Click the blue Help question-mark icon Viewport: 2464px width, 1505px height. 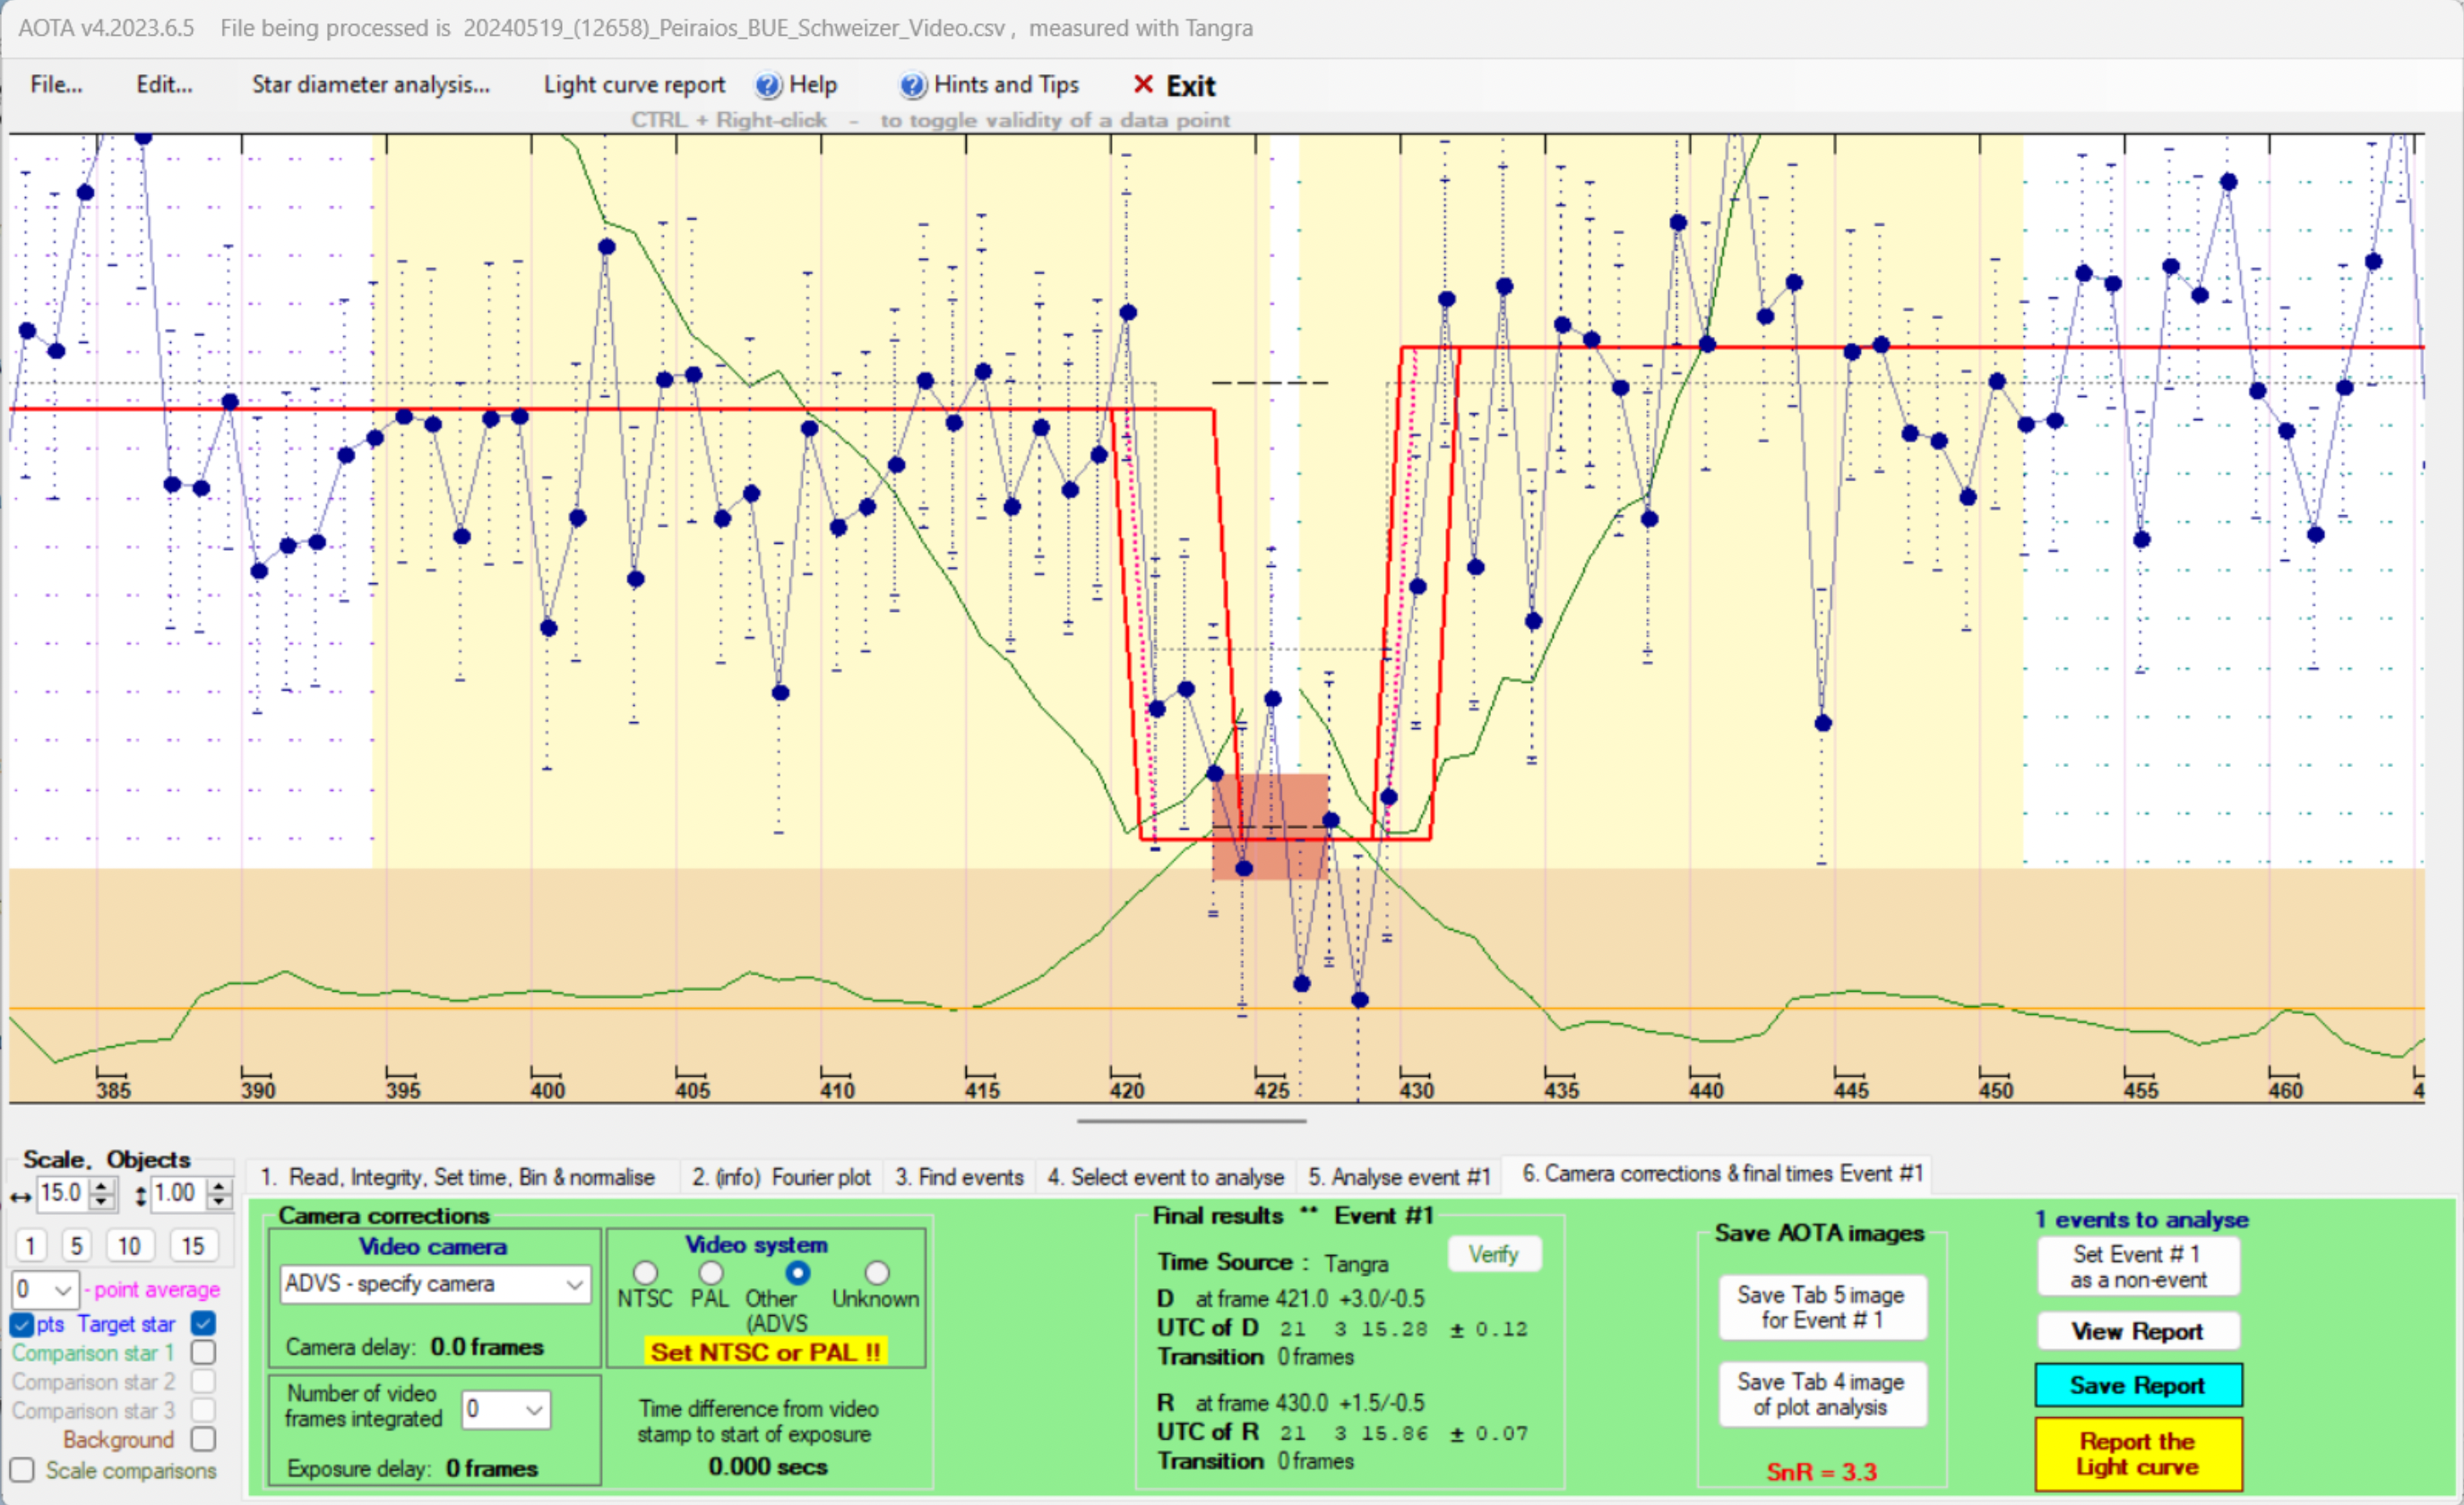(x=767, y=86)
